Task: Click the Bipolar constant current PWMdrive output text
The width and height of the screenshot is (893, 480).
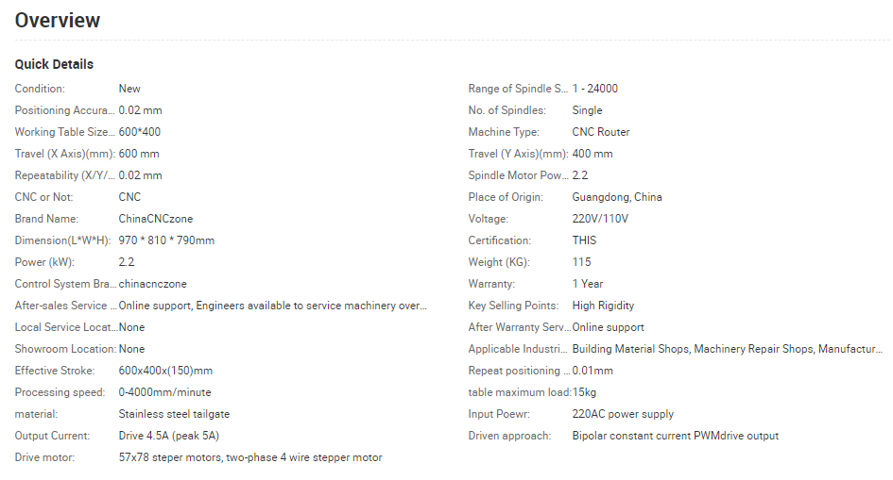Action: pyautogui.click(x=675, y=436)
